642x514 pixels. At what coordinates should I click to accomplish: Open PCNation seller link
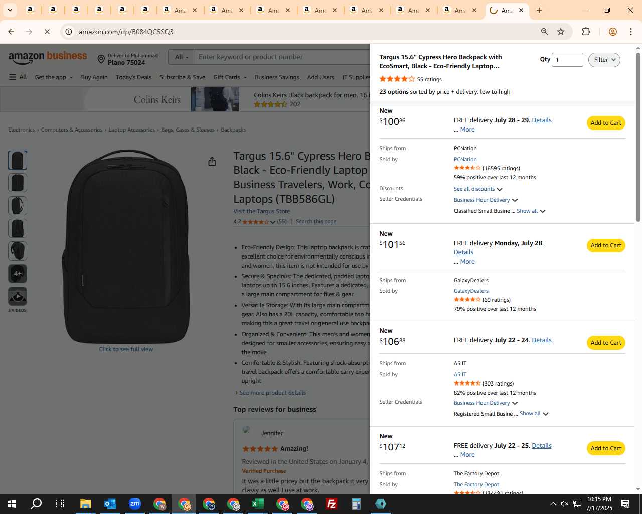point(465,160)
